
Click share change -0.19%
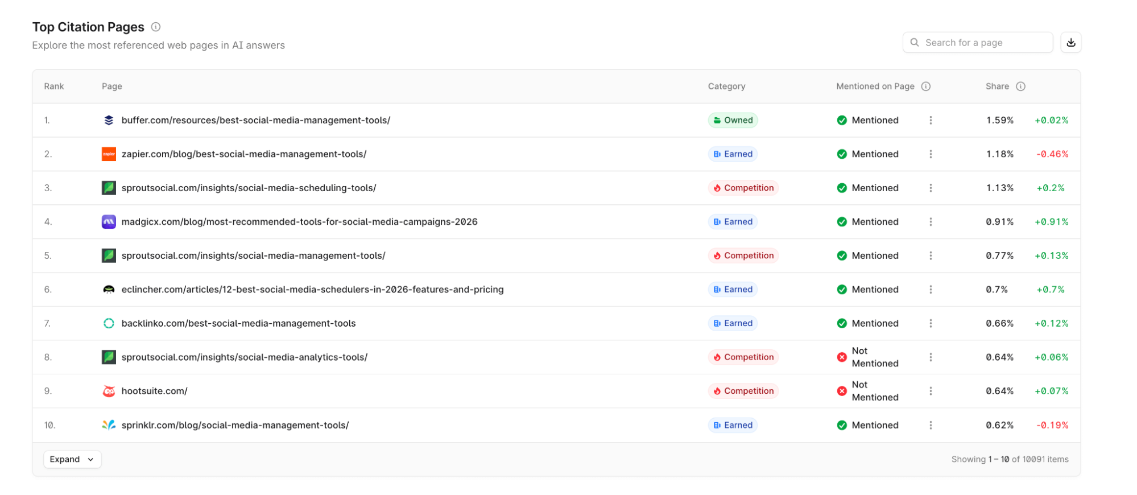tap(1052, 425)
